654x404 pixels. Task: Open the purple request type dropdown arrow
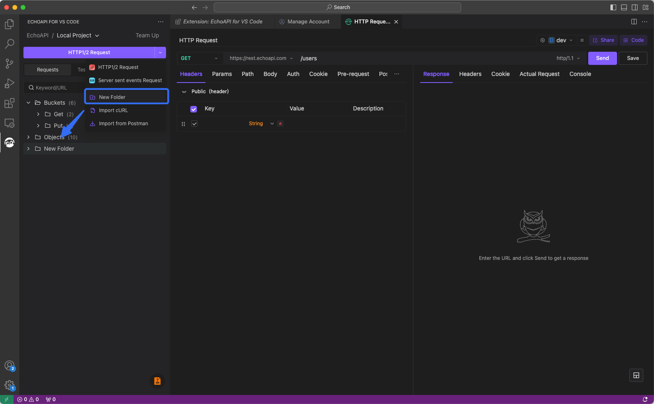(x=160, y=53)
